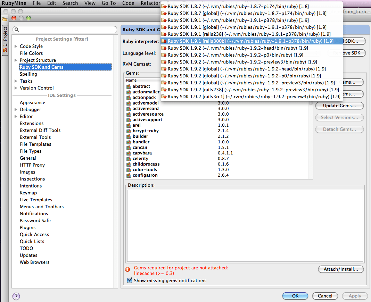
Task: Expand the Tasks tree node
Action: (16, 81)
